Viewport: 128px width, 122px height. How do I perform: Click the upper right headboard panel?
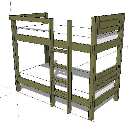tap(110, 24)
